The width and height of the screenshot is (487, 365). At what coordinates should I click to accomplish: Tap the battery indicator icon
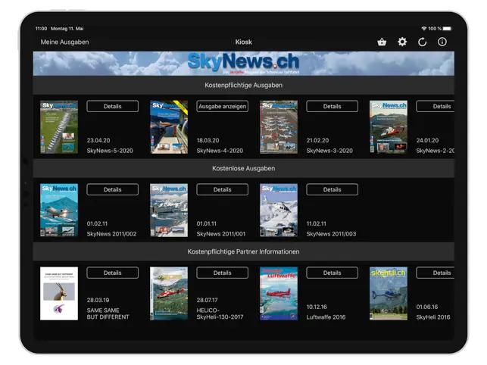click(x=448, y=29)
